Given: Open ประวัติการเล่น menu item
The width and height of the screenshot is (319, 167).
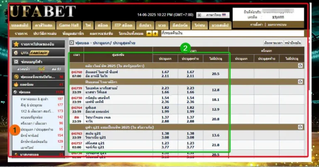Looking at the screenshot, I should click(45, 34).
